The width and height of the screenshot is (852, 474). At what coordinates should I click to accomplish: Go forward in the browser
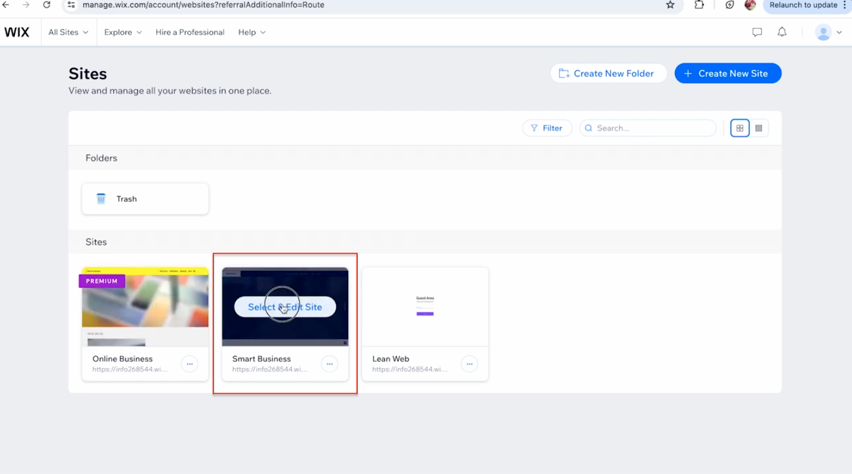(26, 5)
